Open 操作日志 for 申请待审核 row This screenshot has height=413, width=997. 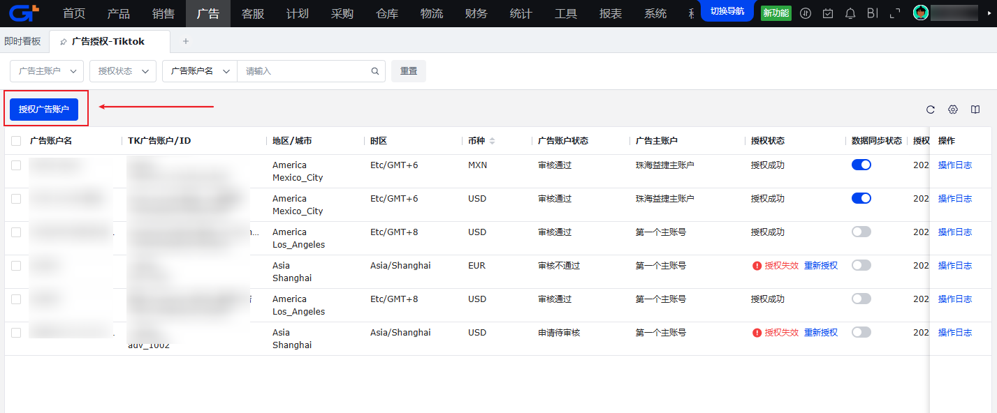[955, 333]
